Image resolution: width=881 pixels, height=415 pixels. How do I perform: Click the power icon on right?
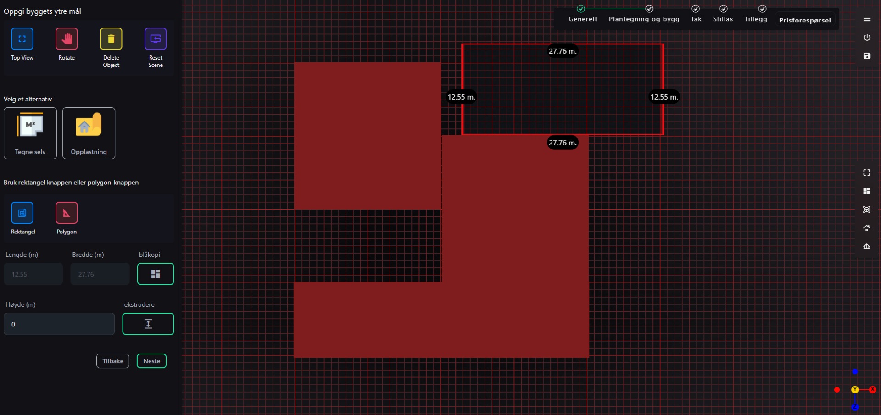coord(867,38)
